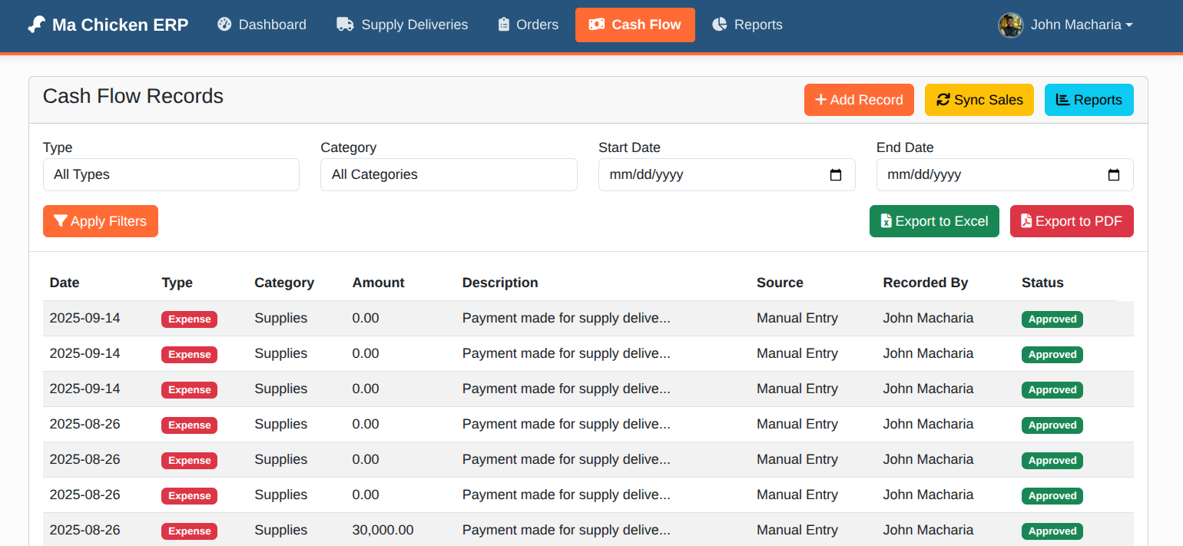Click the green Approved status badge on first row
1183x546 pixels.
point(1052,319)
